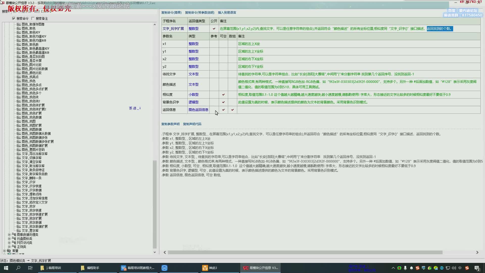485x273 pixels.
Task: Switch to 编程助手 taskbar item
Action: coord(98,268)
